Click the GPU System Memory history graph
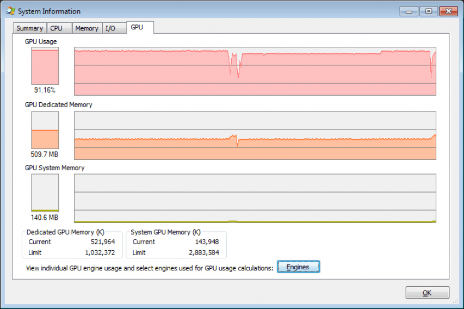Viewport: 464px width, 309px height. pyautogui.click(x=255, y=198)
